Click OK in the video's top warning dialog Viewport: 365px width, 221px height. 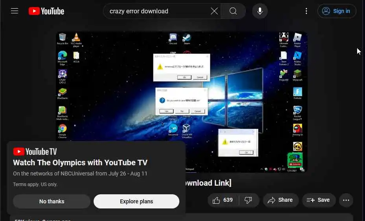tap(184, 77)
